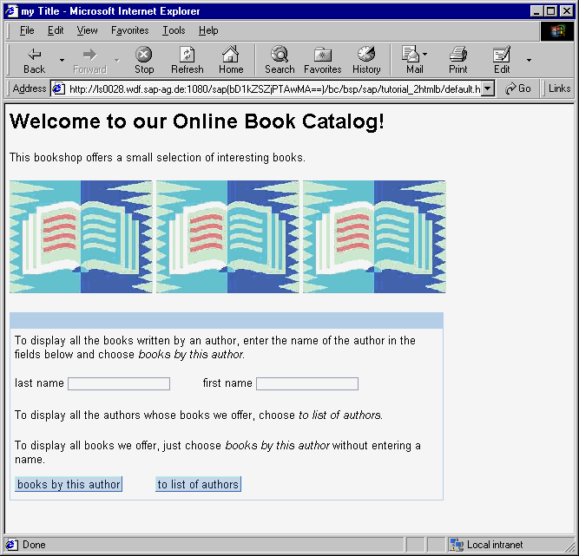Click the Print toolbar icon
Screen dimensions: 579x556
click(458, 55)
